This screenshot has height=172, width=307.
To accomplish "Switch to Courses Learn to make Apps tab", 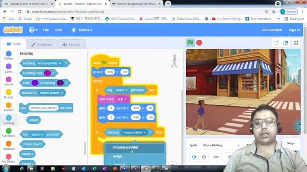I will tap(29, 4).
